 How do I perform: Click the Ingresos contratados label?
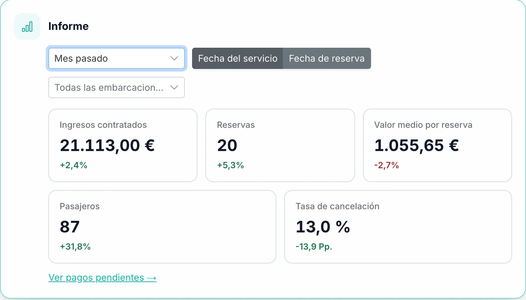pyautogui.click(x=103, y=125)
